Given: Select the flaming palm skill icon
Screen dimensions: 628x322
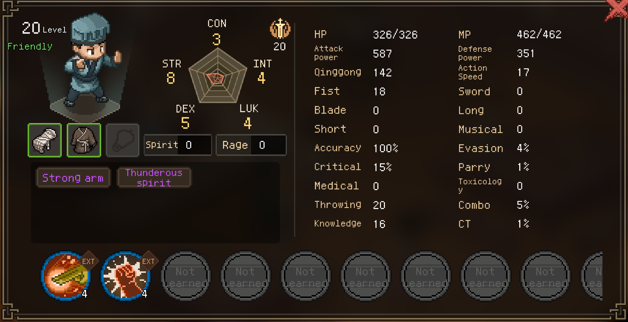Looking at the screenshot, I should point(66,276).
